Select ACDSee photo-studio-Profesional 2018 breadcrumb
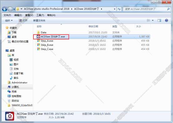The image size is (173, 123). (x=47, y=9)
